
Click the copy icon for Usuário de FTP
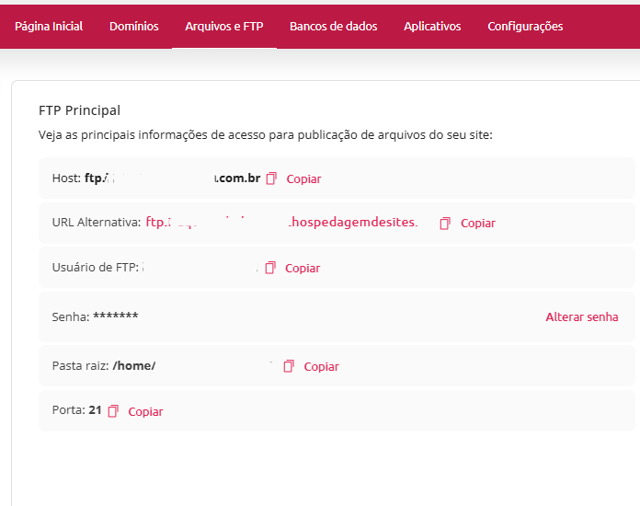270,268
